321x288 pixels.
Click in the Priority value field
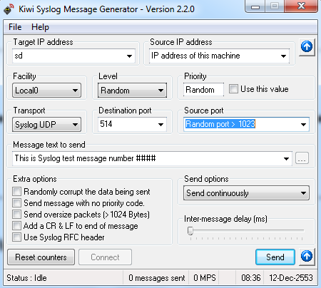click(203, 90)
